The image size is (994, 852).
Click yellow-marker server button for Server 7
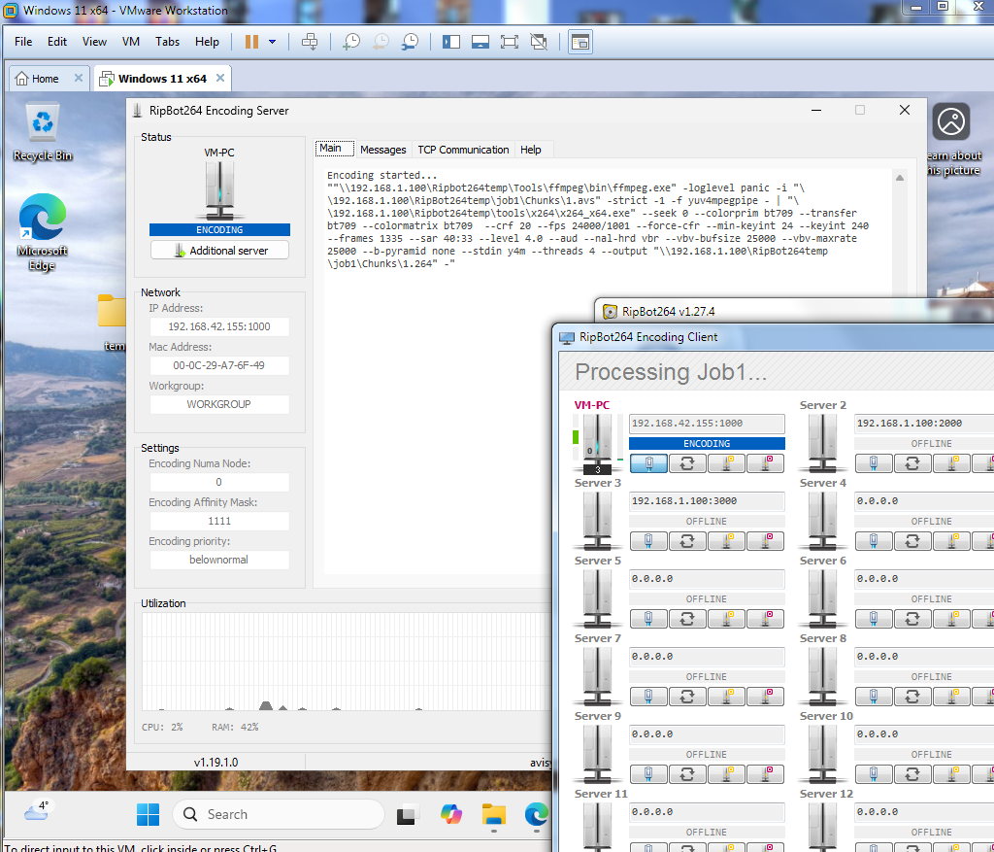[x=726, y=697]
